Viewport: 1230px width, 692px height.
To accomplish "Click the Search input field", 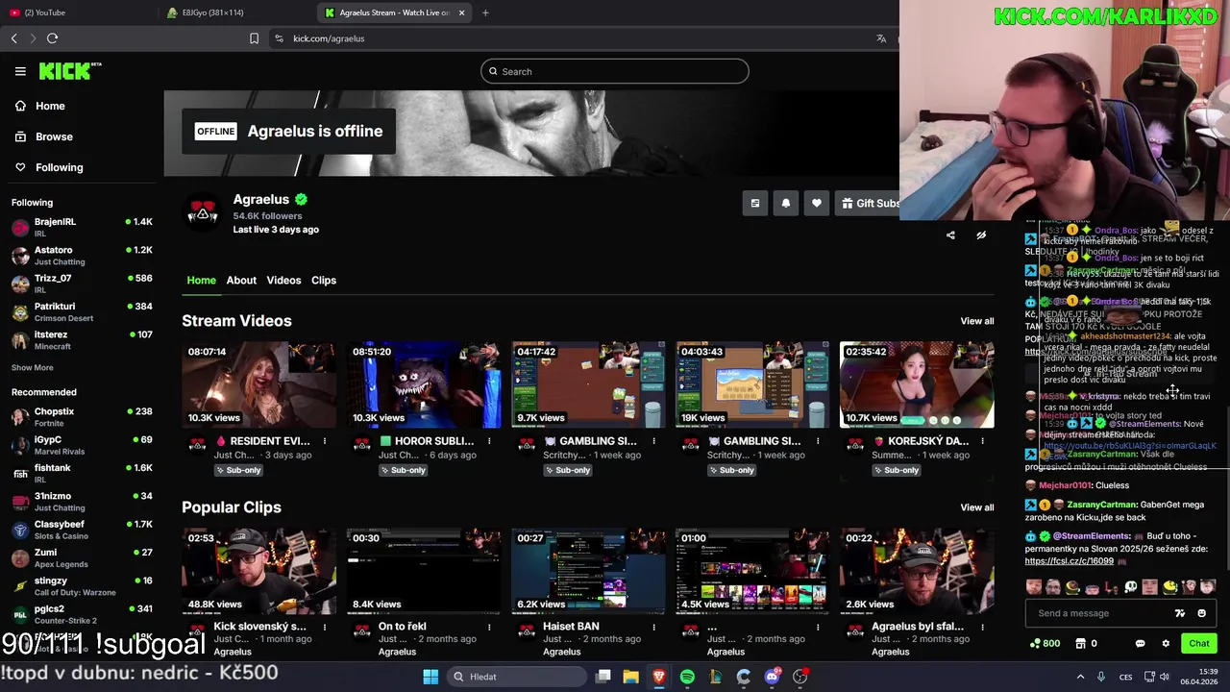I will point(615,71).
